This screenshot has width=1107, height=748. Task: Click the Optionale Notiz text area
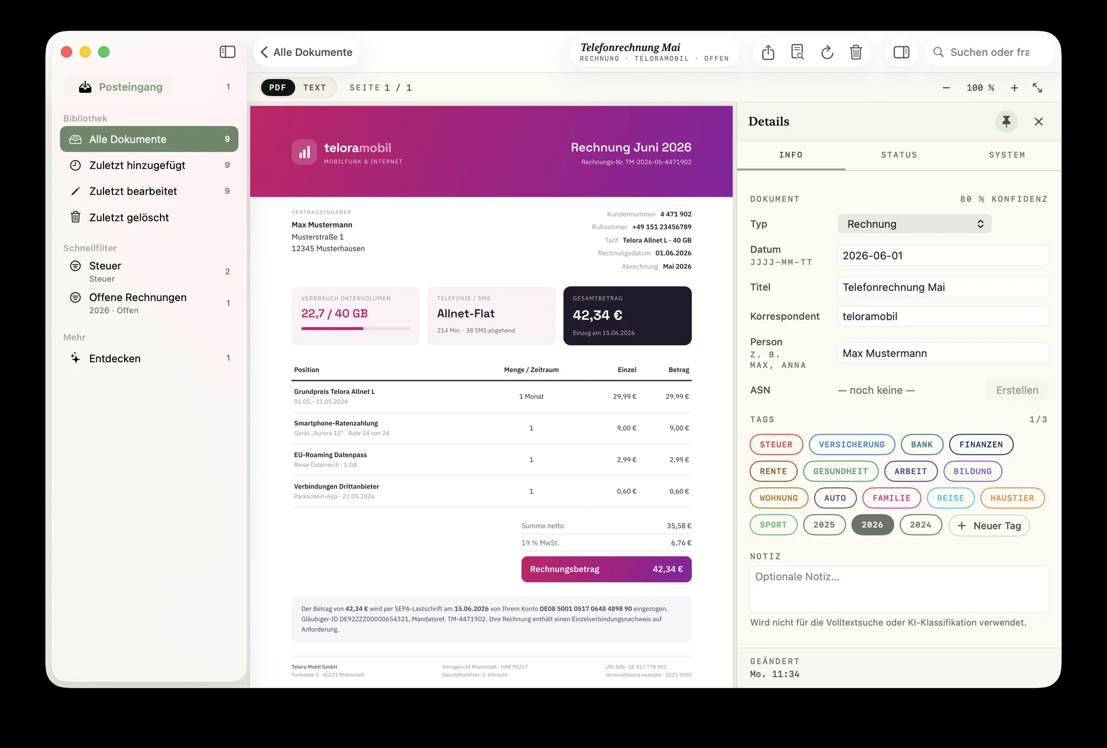899,589
